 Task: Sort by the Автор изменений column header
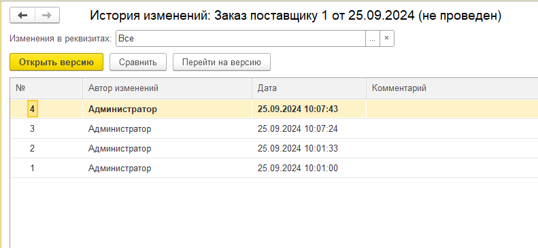(x=167, y=88)
